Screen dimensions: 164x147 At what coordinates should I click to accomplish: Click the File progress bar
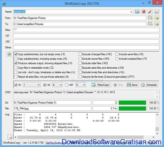(133, 108)
